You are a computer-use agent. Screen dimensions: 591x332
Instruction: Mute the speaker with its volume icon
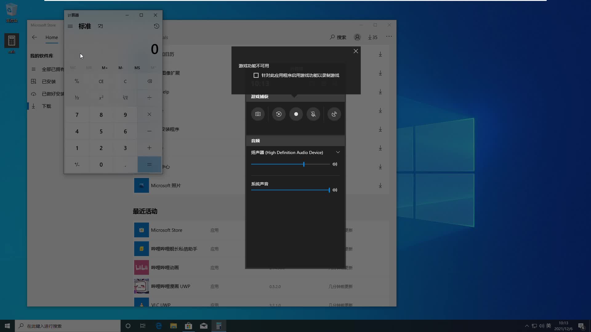335,164
